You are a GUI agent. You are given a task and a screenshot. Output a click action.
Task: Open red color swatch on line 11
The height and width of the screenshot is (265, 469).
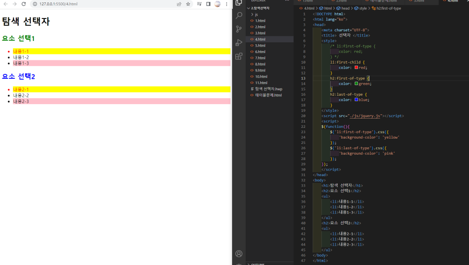(356, 68)
